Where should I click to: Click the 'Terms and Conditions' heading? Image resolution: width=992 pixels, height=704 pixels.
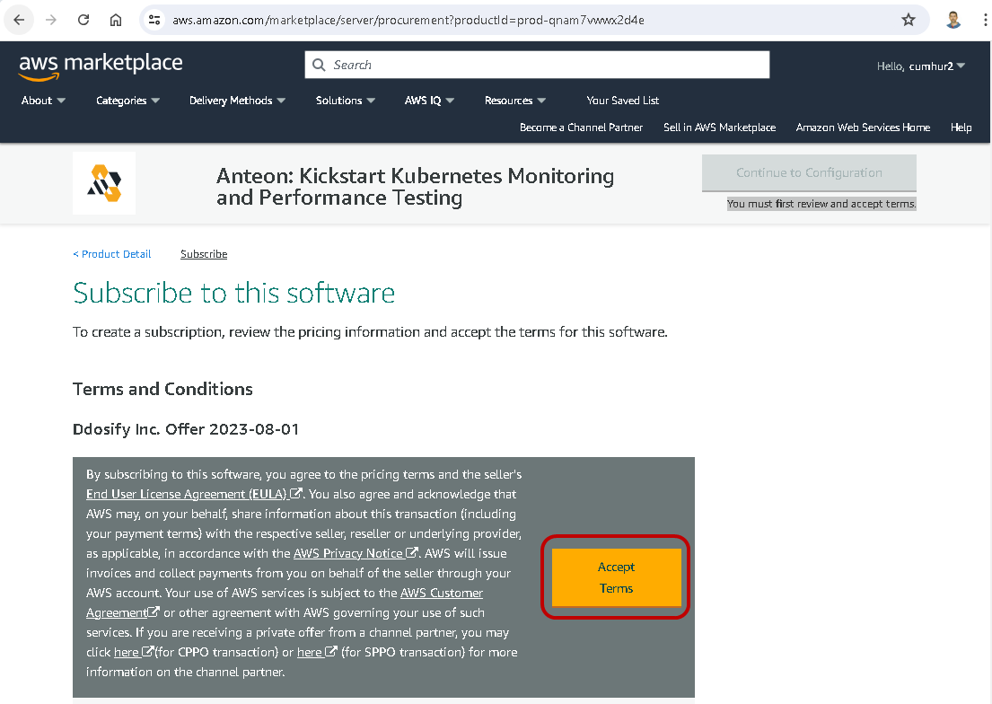point(162,389)
